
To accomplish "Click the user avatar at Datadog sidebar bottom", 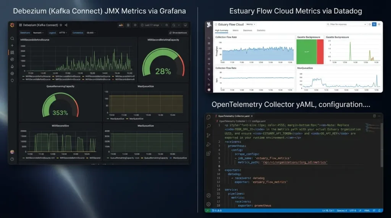I will click(209, 90).
